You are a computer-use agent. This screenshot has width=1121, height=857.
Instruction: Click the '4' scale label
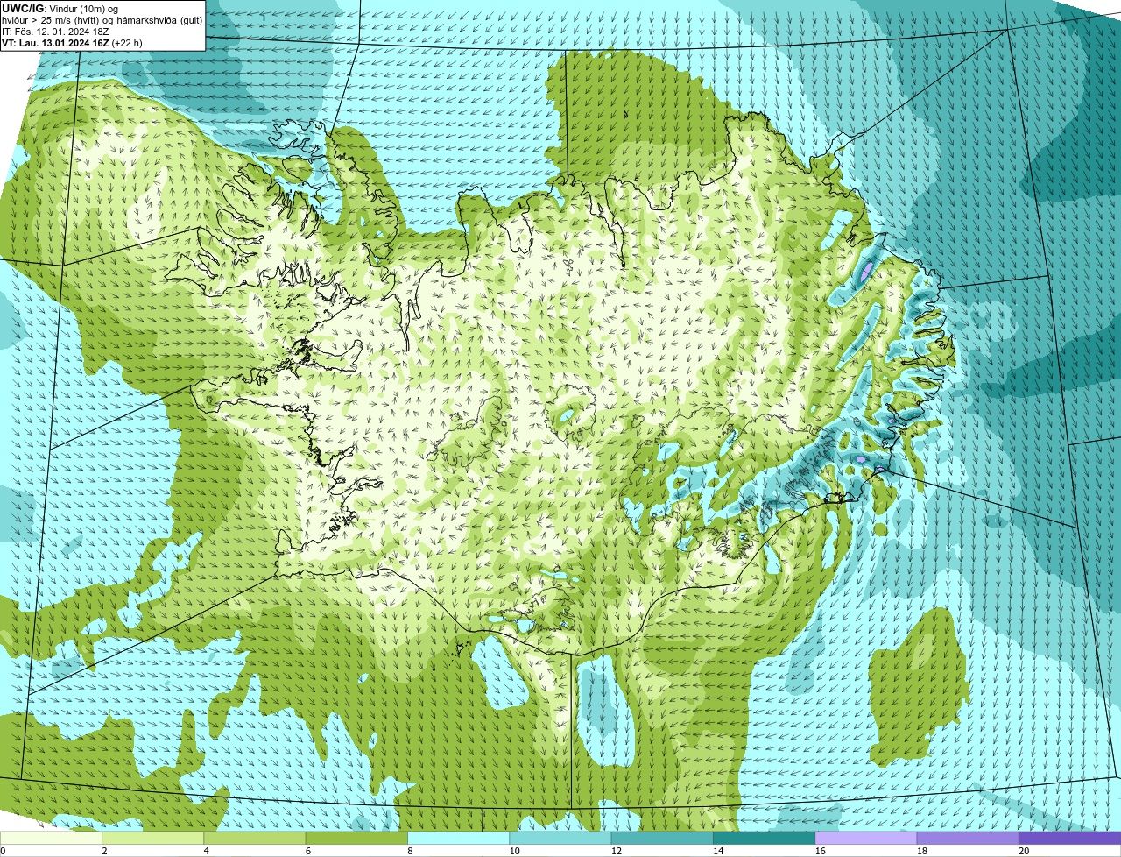[207, 851]
